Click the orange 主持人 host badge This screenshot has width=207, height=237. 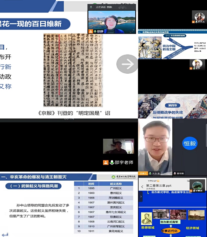pyautogui.click(x=143, y=173)
